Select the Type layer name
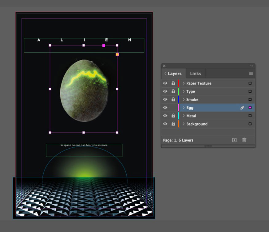 [191, 91]
